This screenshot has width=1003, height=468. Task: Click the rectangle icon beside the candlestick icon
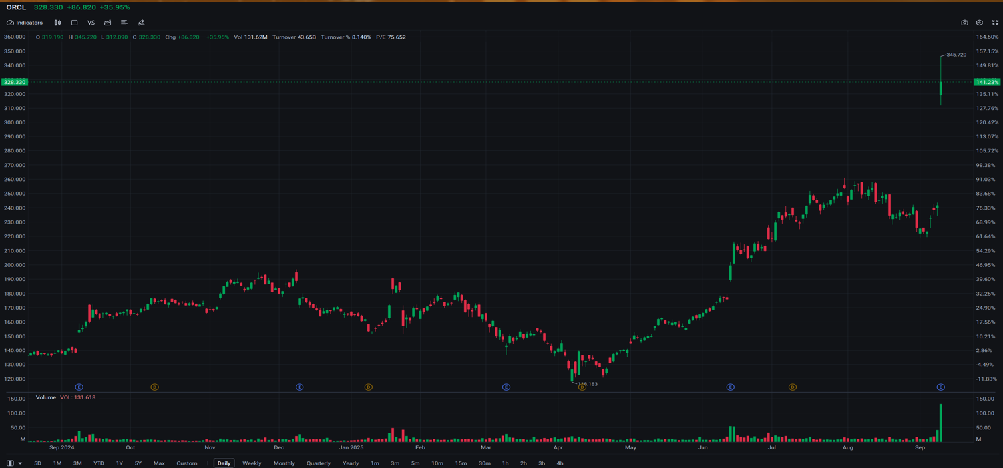click(x=74, y=23)
